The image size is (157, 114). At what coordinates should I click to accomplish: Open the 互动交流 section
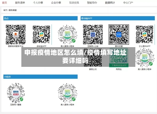pos(74,2)
